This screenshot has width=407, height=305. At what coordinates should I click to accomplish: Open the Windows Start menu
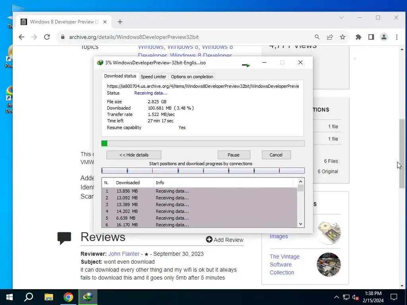pyautogui.click(x=10, y=297)
